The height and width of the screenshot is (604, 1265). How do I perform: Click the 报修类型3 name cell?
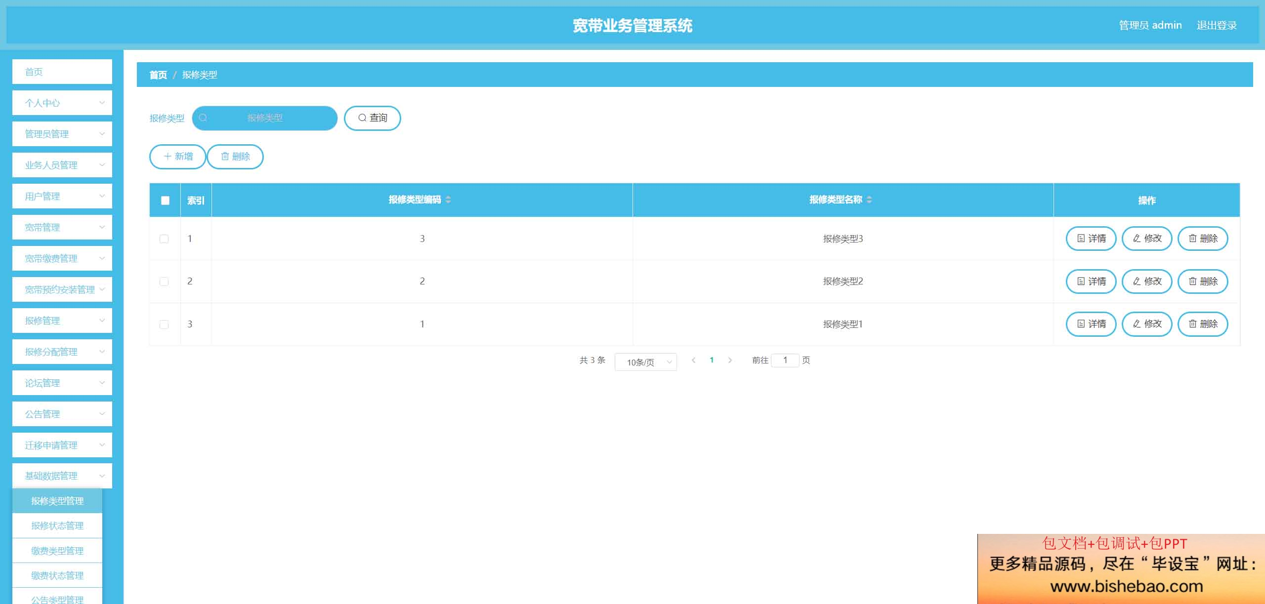tap(843, 239)
